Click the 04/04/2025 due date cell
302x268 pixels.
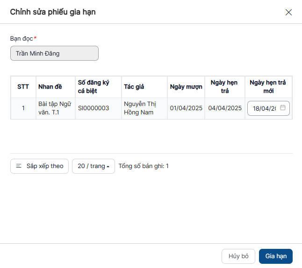pos(225,108)
